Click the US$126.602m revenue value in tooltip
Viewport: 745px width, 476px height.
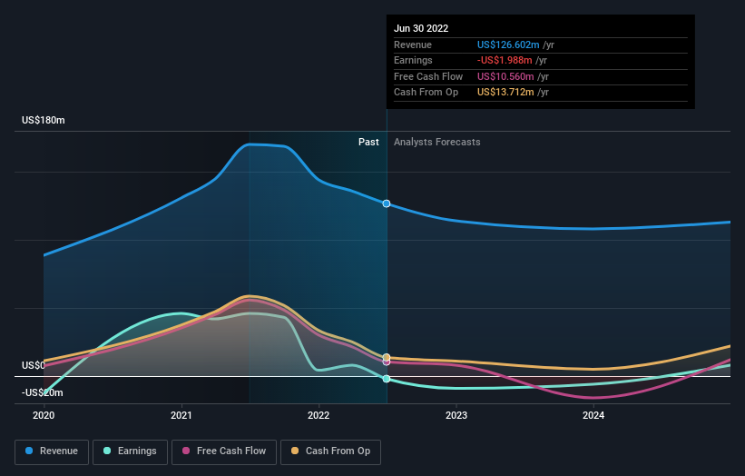point(508,45)
